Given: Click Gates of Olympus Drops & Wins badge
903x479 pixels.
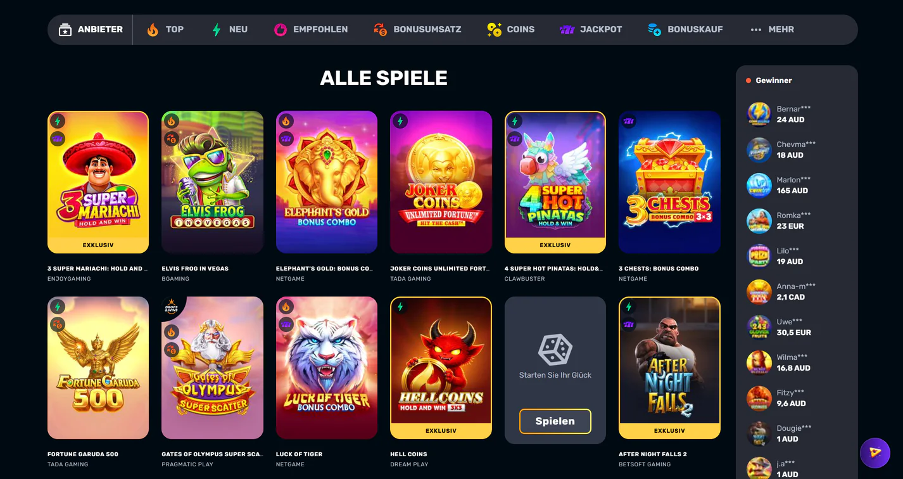Looking at the screenshot, I should point(171,307).
